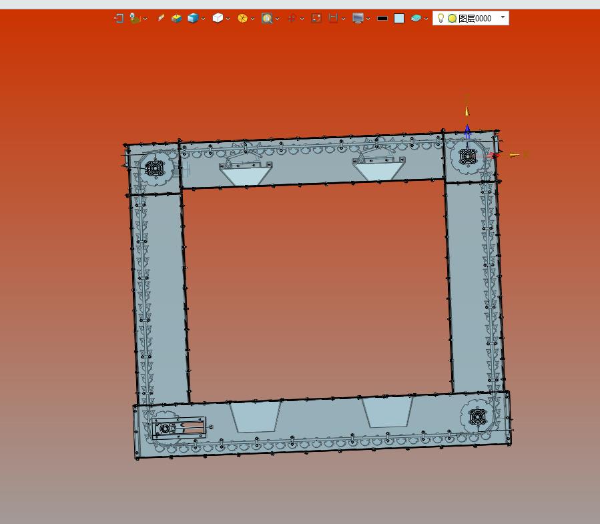600x524 pixels.
Task: Click the blue shaded cube icon
Action: tap(193, 19)
